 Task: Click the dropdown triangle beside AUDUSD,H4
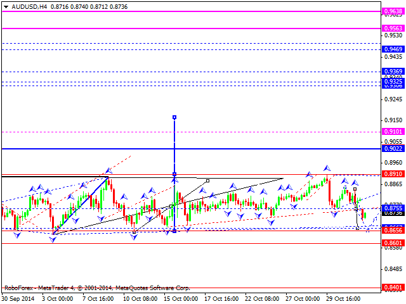[5, 4]
